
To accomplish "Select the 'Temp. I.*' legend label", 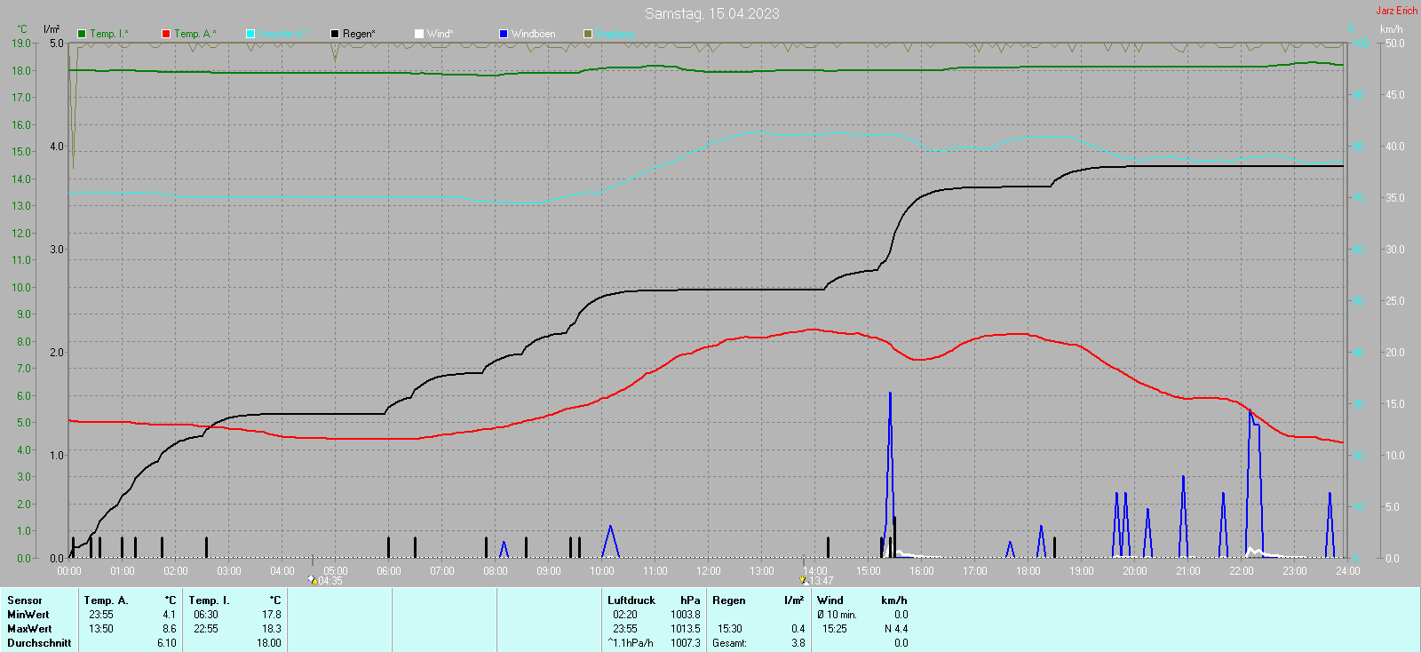I will click(109, 34).
